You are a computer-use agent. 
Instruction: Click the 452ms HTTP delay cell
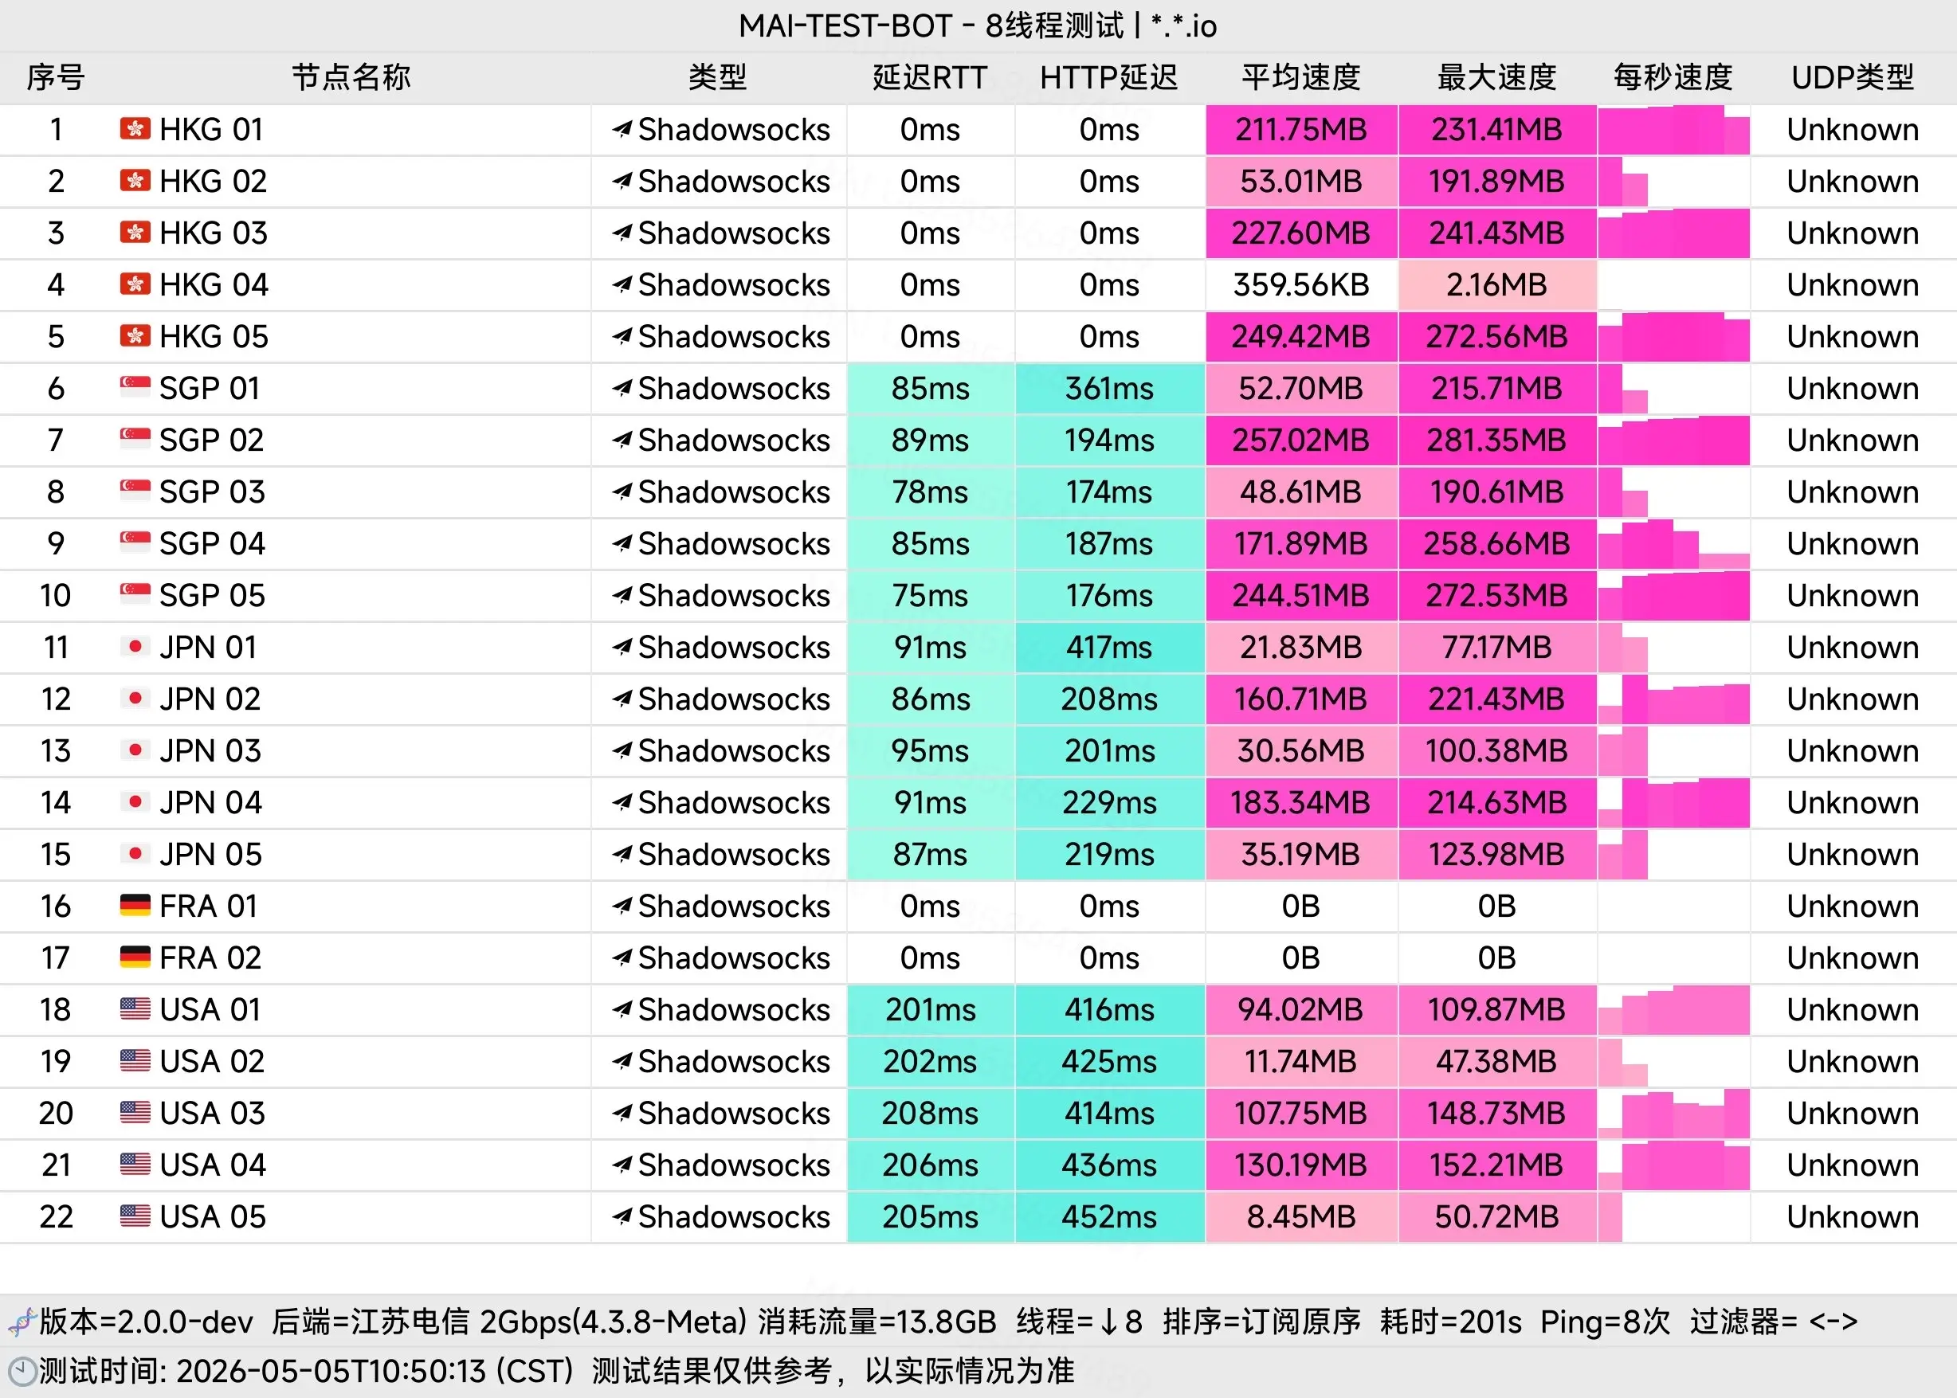pos(1110,1217)
